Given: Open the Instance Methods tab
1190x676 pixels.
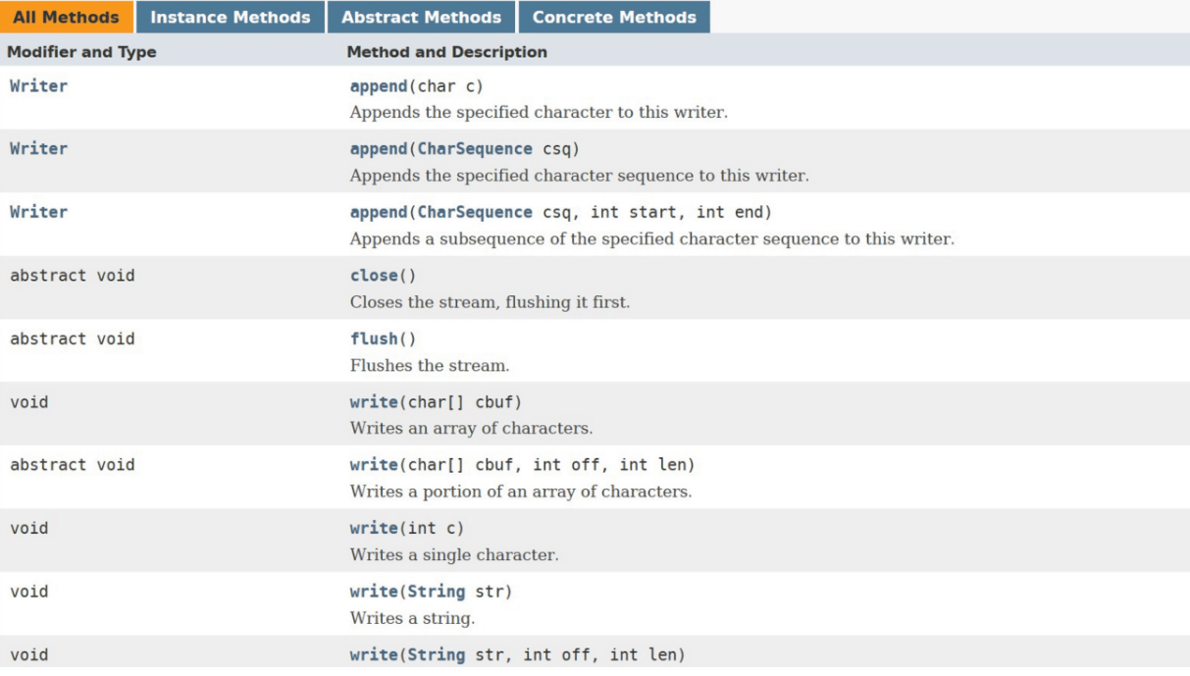Looking at the screenshot, I should click(x=231, y=17).
